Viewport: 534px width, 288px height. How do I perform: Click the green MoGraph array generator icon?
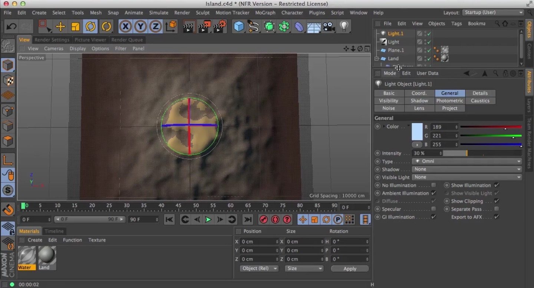pos(270,27)
